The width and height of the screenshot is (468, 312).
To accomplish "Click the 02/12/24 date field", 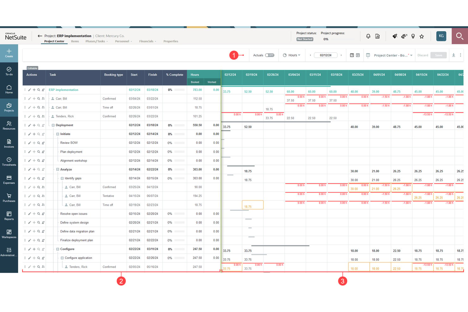I will 326,55.
